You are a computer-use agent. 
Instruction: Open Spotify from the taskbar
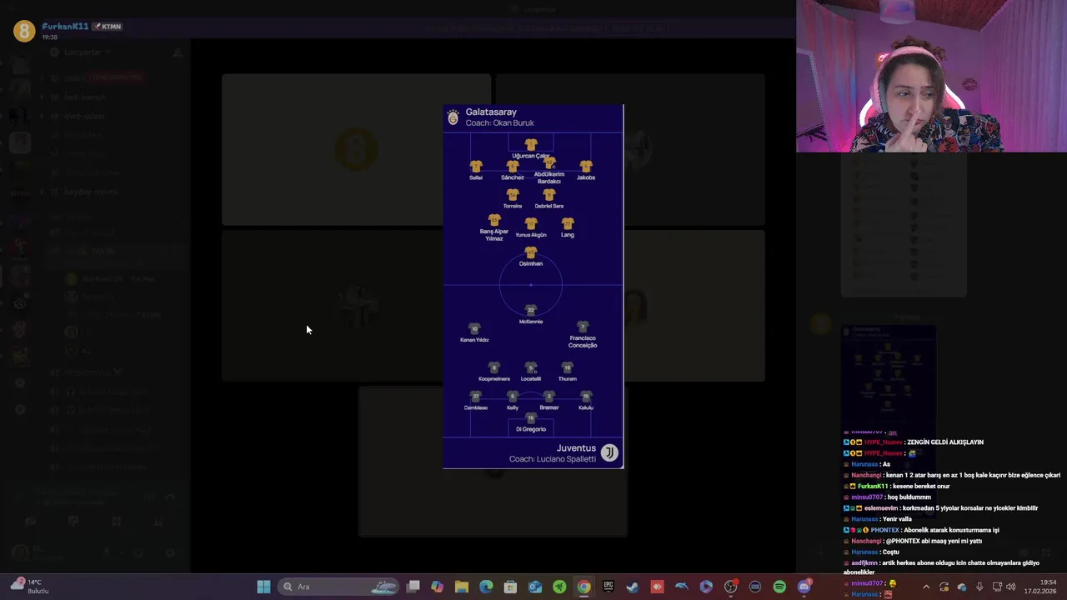[779, 587]
